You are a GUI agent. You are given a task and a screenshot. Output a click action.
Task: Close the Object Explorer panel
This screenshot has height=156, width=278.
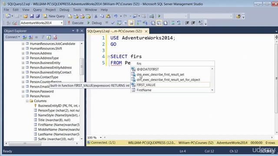[82, 31]
